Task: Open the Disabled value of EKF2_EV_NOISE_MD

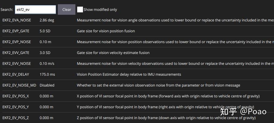Action: [x=47, y=85]
